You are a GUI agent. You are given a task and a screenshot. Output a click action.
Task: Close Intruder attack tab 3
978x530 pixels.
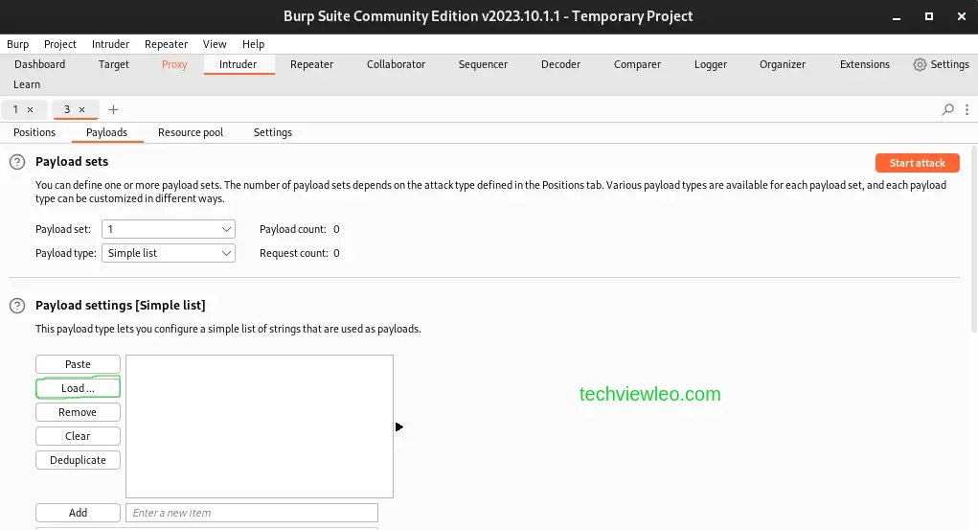pyautogui.click(x=81, y=109)
